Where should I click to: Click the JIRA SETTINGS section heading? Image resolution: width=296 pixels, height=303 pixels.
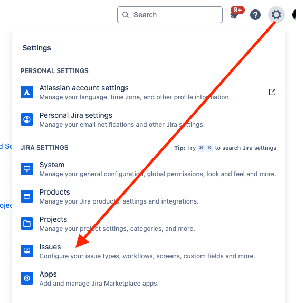44,148
